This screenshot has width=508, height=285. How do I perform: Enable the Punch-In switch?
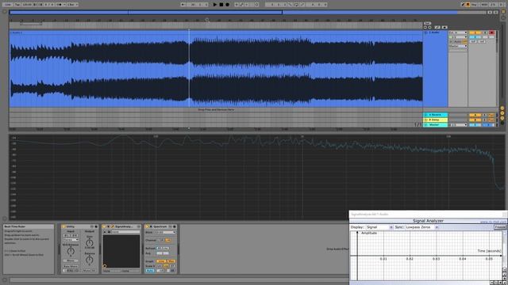(x=291, y=5)
